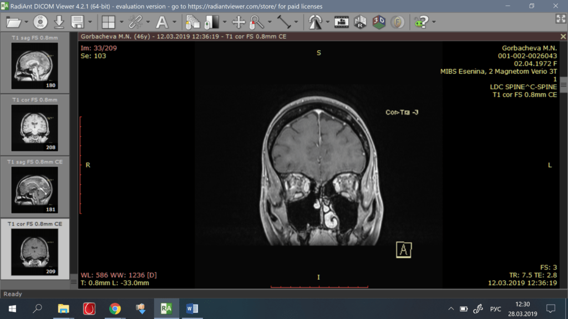The height and width of the screenshot is (319, 568).
Task: Switch to Microsoft Word in taskbar
Action: point(192,308)
